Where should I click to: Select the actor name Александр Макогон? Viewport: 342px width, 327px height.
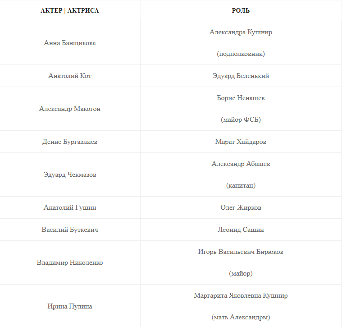coord(70,109)
